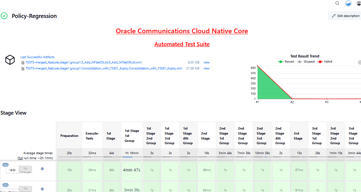The height and width of the screenshot is (192, 361).
Task: Click the Preparation column header
Action: (x=69, y=136)
